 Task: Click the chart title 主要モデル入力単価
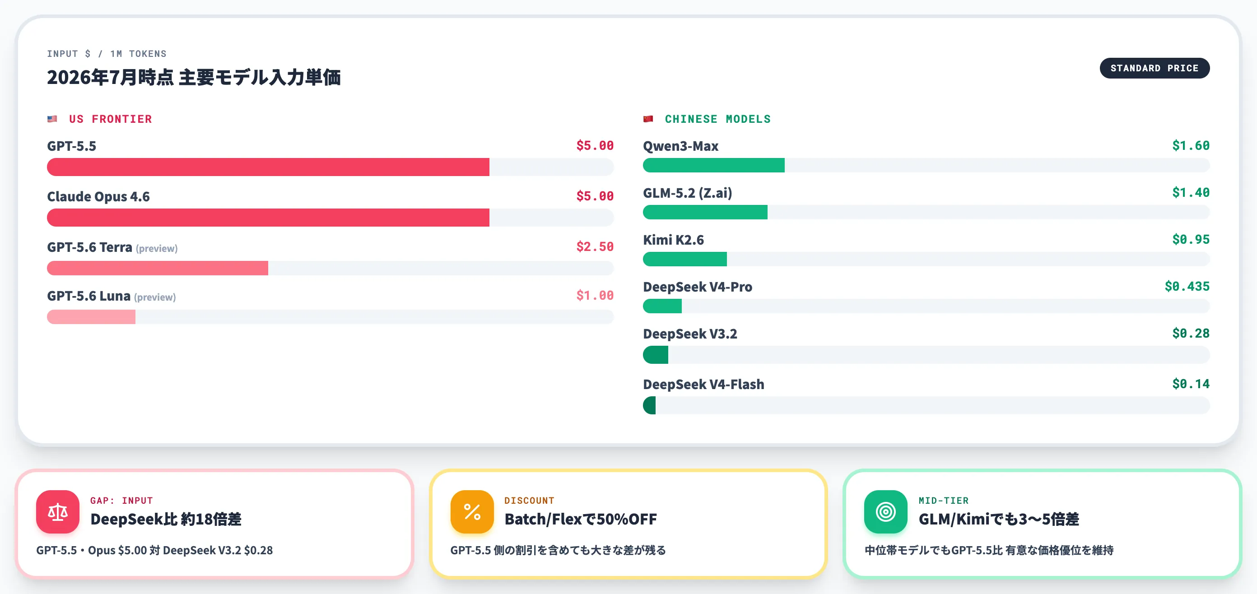[260, 78]
